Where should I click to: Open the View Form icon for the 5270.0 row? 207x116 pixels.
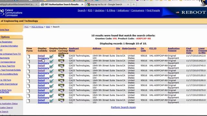pos(28,91)
